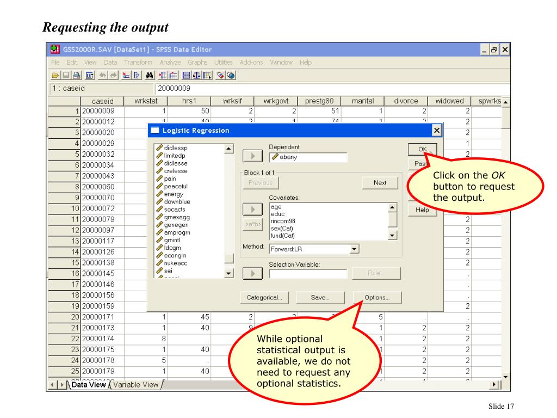This screenshot has width=557, height=418.
Task: Click the Options... button
Action: click(377, 298)
